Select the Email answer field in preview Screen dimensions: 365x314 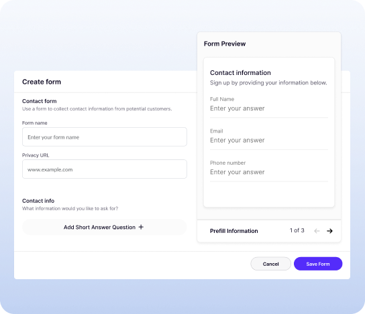point(269,141)
